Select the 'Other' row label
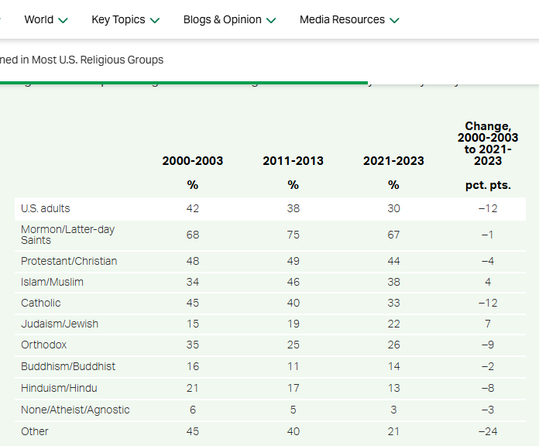Image resolution: width=539 pixels, height=446 pixels. tap(35, 431)
